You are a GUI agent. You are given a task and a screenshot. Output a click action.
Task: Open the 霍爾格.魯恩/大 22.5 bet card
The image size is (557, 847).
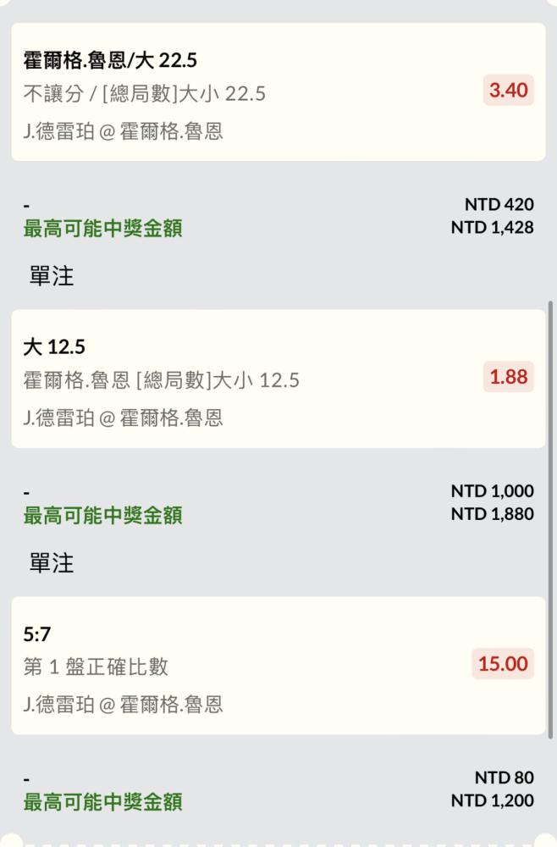[x=278, y=91]
